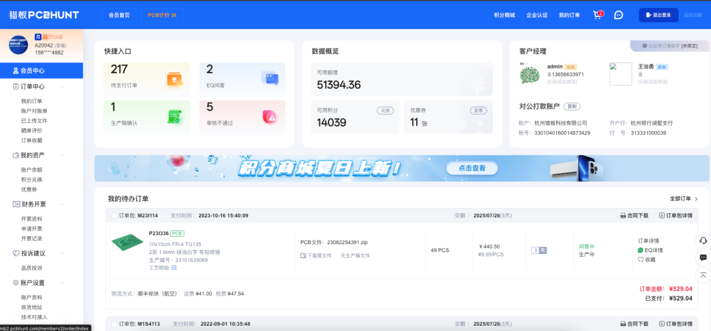Check the box for order package M23I114
711x331 pixels.
(115, 215)
